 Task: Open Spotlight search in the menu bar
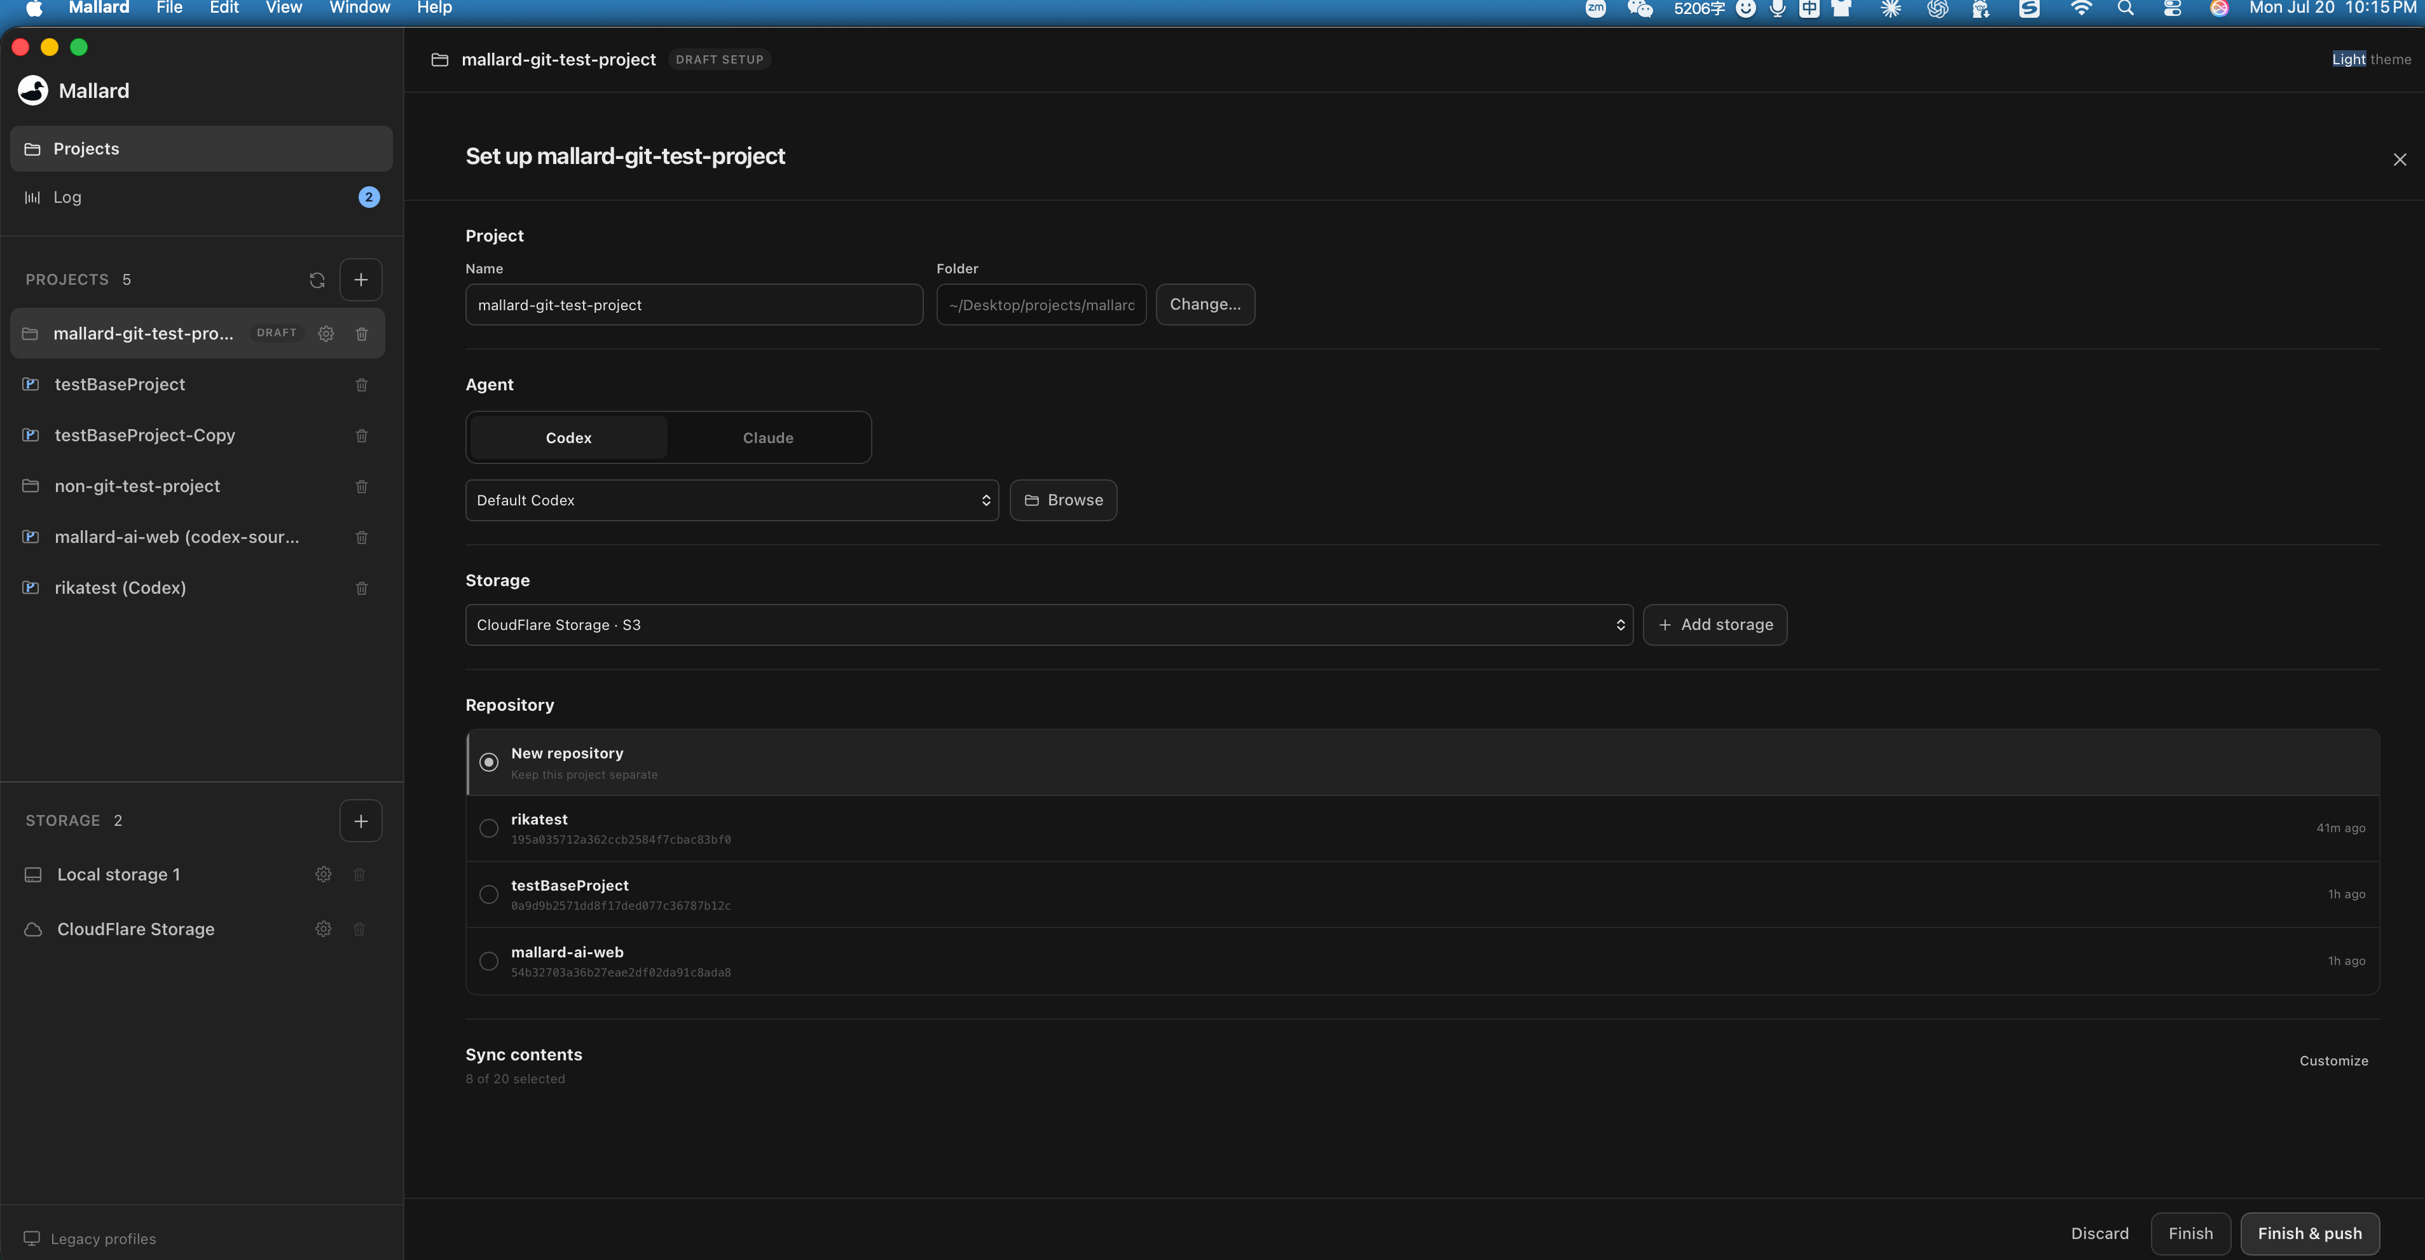[x=2126, y=8]
